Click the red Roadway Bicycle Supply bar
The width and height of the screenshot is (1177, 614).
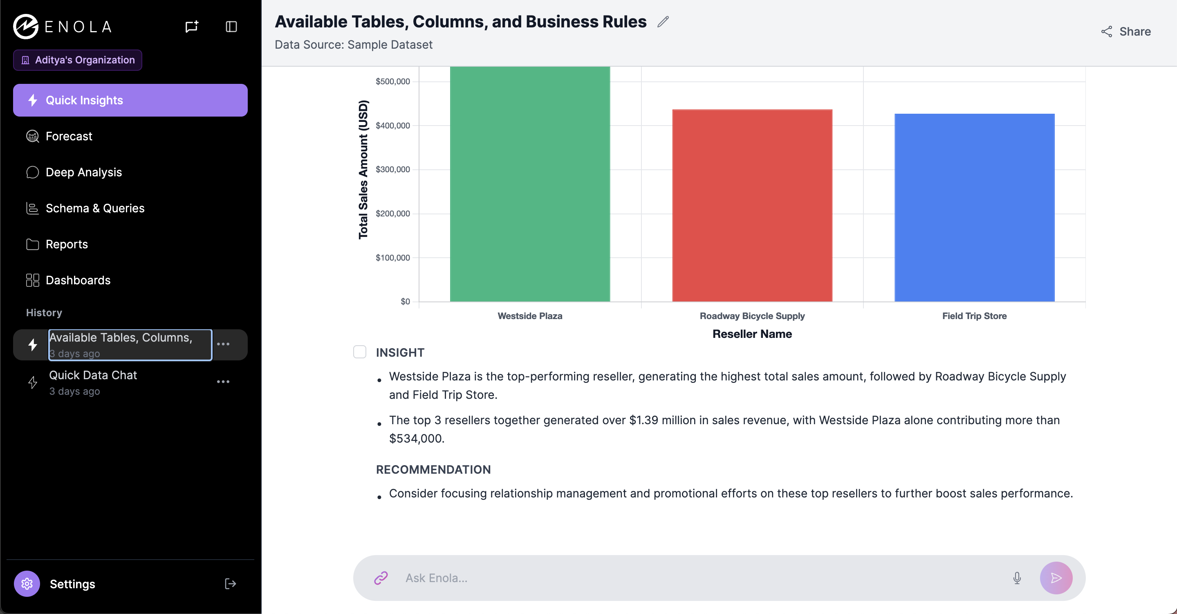point(752,205)
